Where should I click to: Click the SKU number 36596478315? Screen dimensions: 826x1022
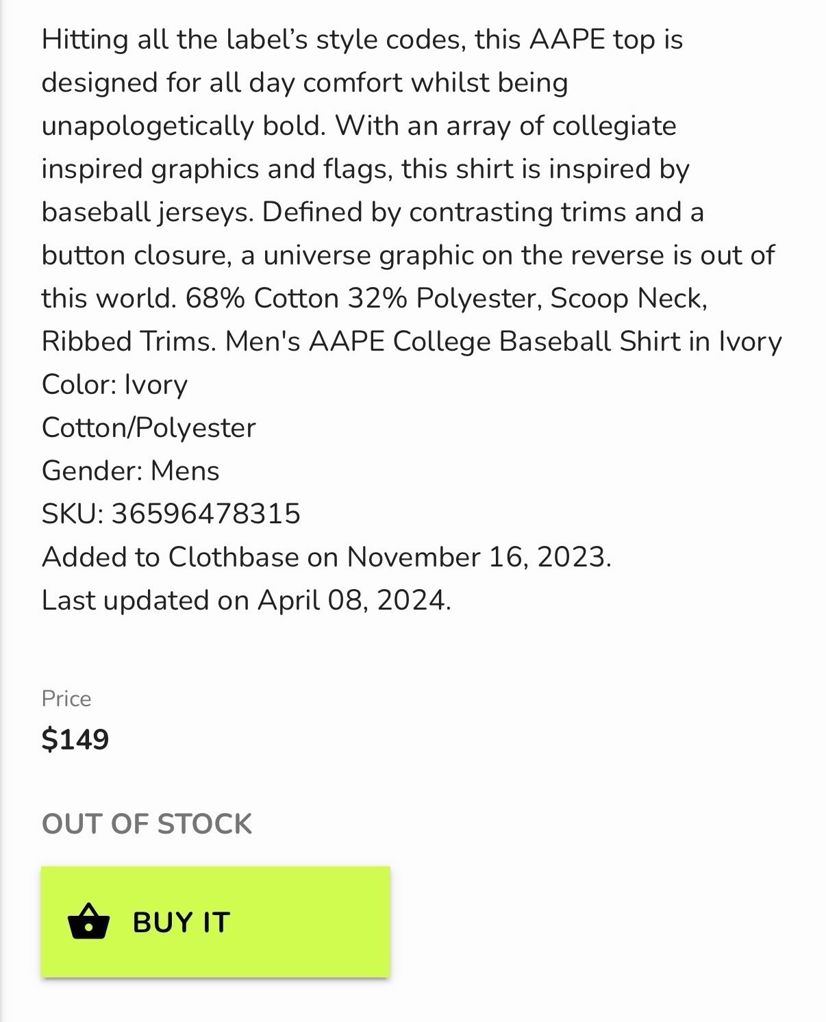(206, 514)
